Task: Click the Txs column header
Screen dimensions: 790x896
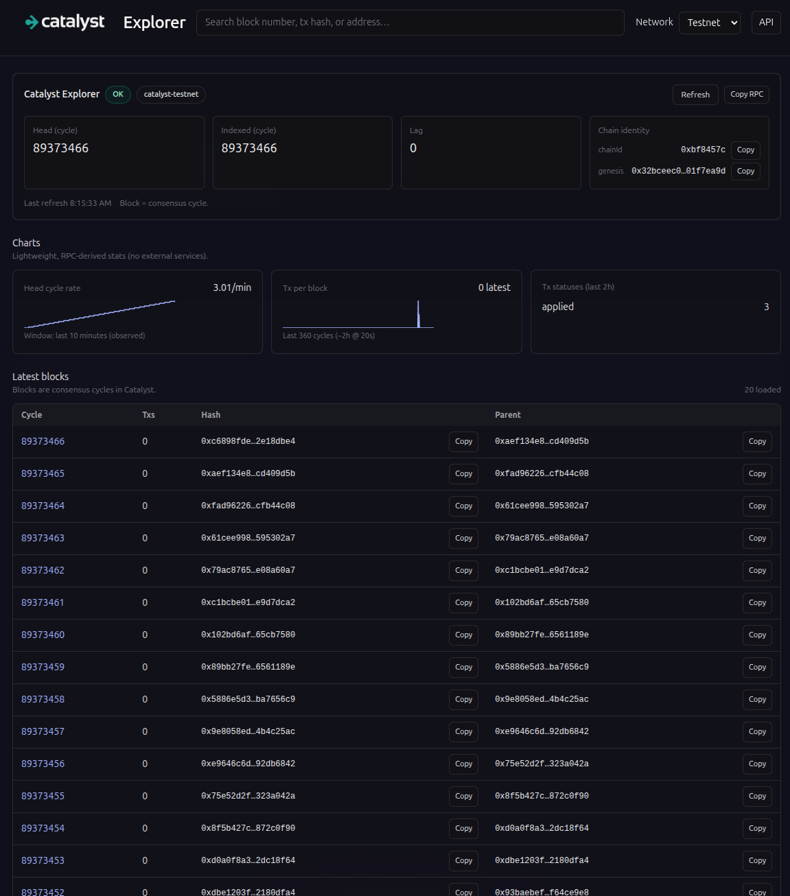Action: (x=148, y=415)
